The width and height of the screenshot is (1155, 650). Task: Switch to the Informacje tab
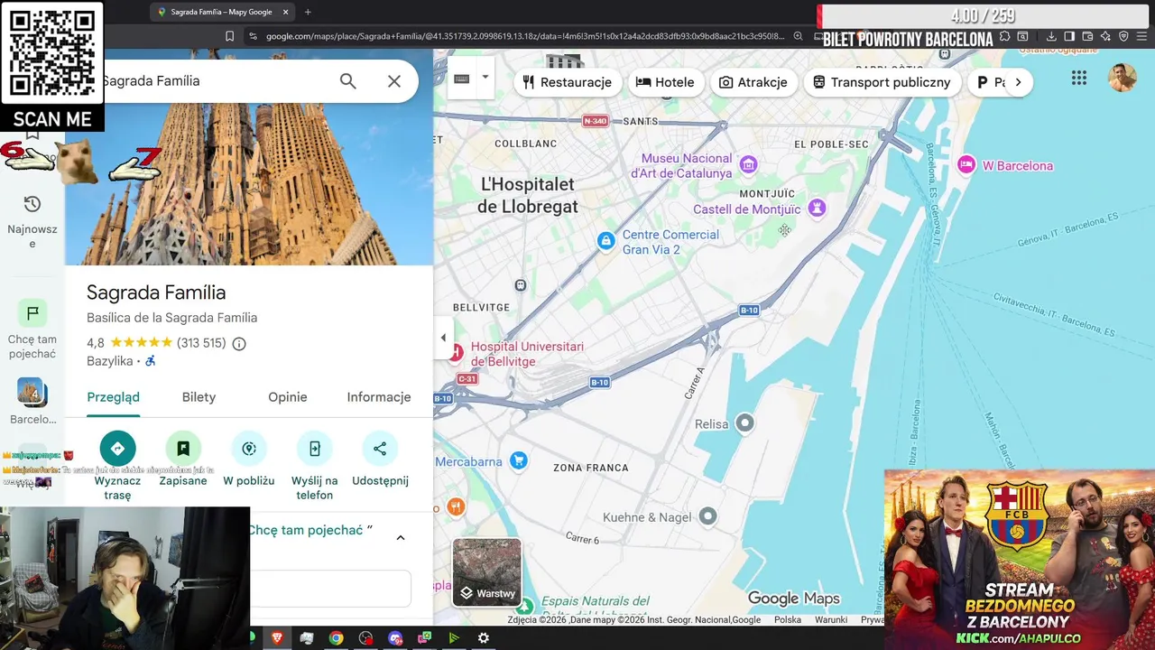pyautogui.click(x=379, y=397)
